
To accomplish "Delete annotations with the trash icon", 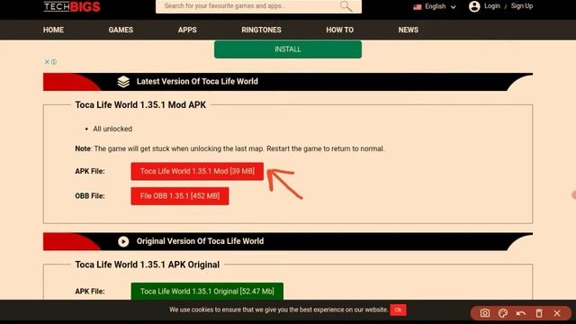I will click(539, 313).
